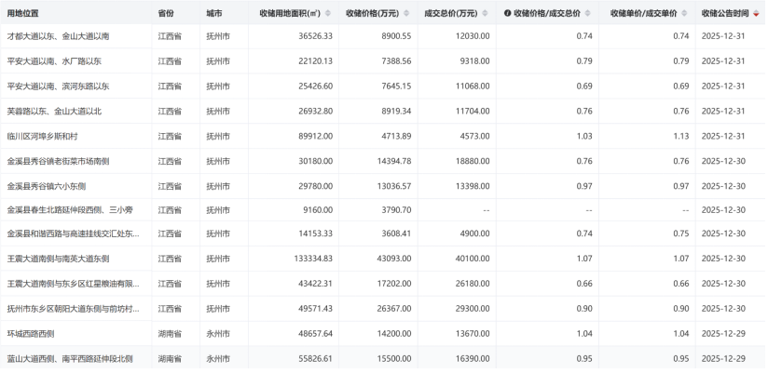Click transaction total 4573.00
This screenshot has height=373, width=768.
pos(474,136)
